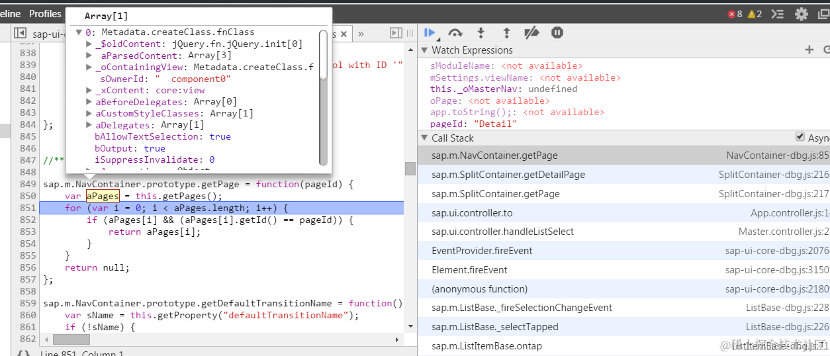
Task: Step into next function call
Action: point(481,32)
